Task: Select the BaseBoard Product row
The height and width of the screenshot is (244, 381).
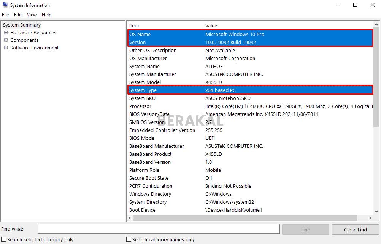Action: [250, 154]
